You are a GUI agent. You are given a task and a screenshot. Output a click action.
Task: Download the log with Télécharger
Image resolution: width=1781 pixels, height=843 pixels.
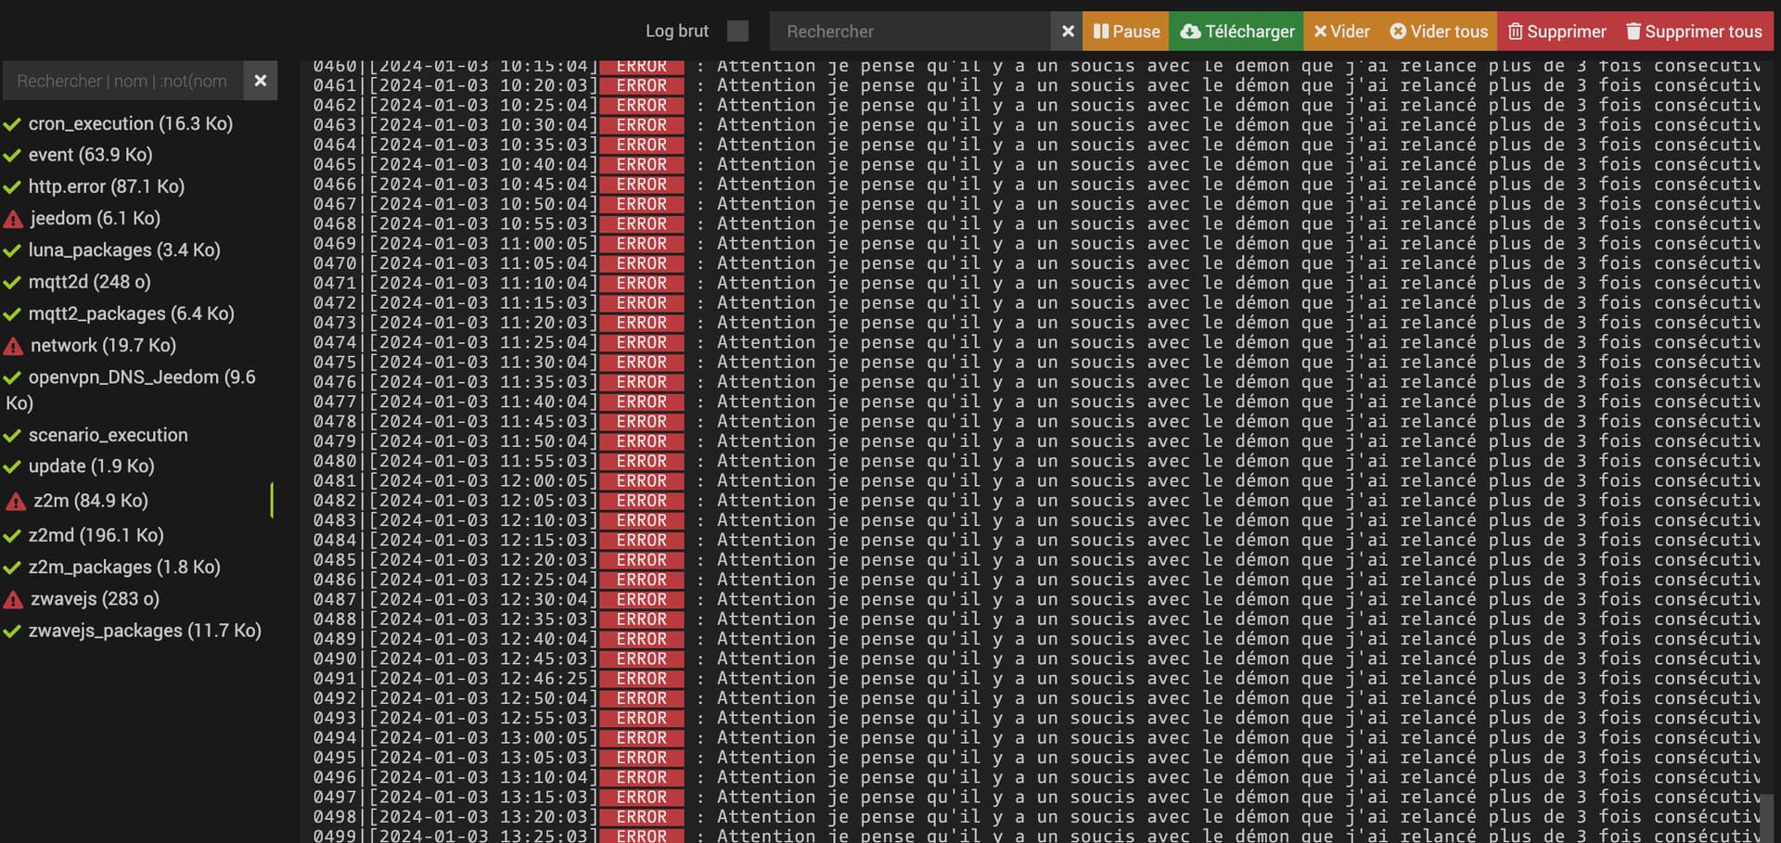point(1236,32)
